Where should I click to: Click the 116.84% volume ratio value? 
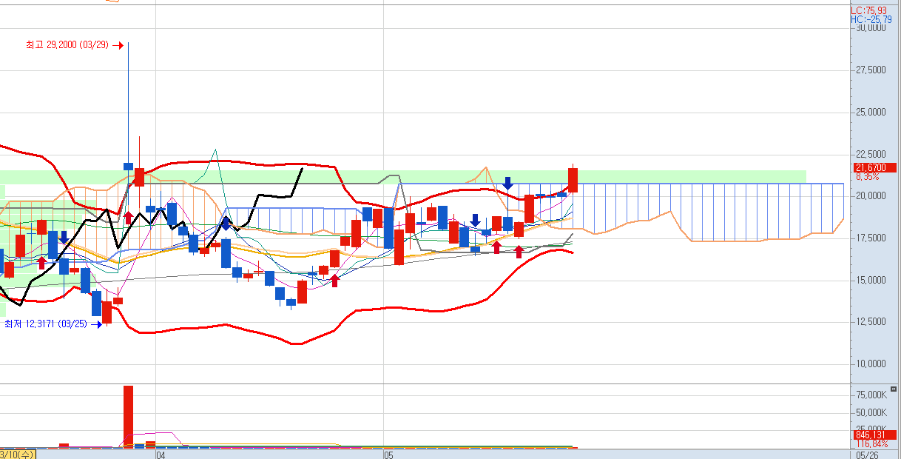(x=871, y=443)
